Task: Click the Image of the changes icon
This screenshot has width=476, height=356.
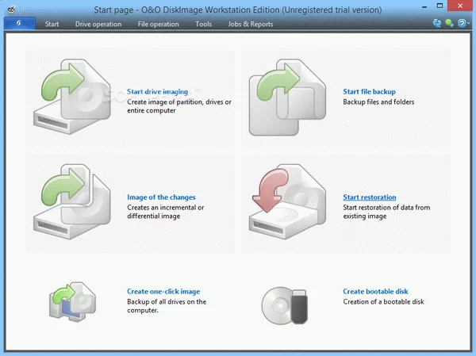Action: (72, 201)
